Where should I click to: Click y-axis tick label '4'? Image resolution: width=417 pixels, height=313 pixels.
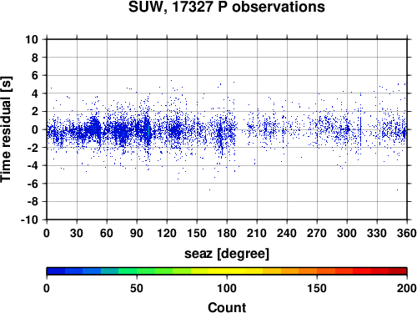[x=35, y=93]
